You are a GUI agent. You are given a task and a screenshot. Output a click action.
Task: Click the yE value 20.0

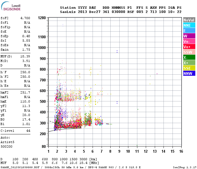tap(26, 115)
